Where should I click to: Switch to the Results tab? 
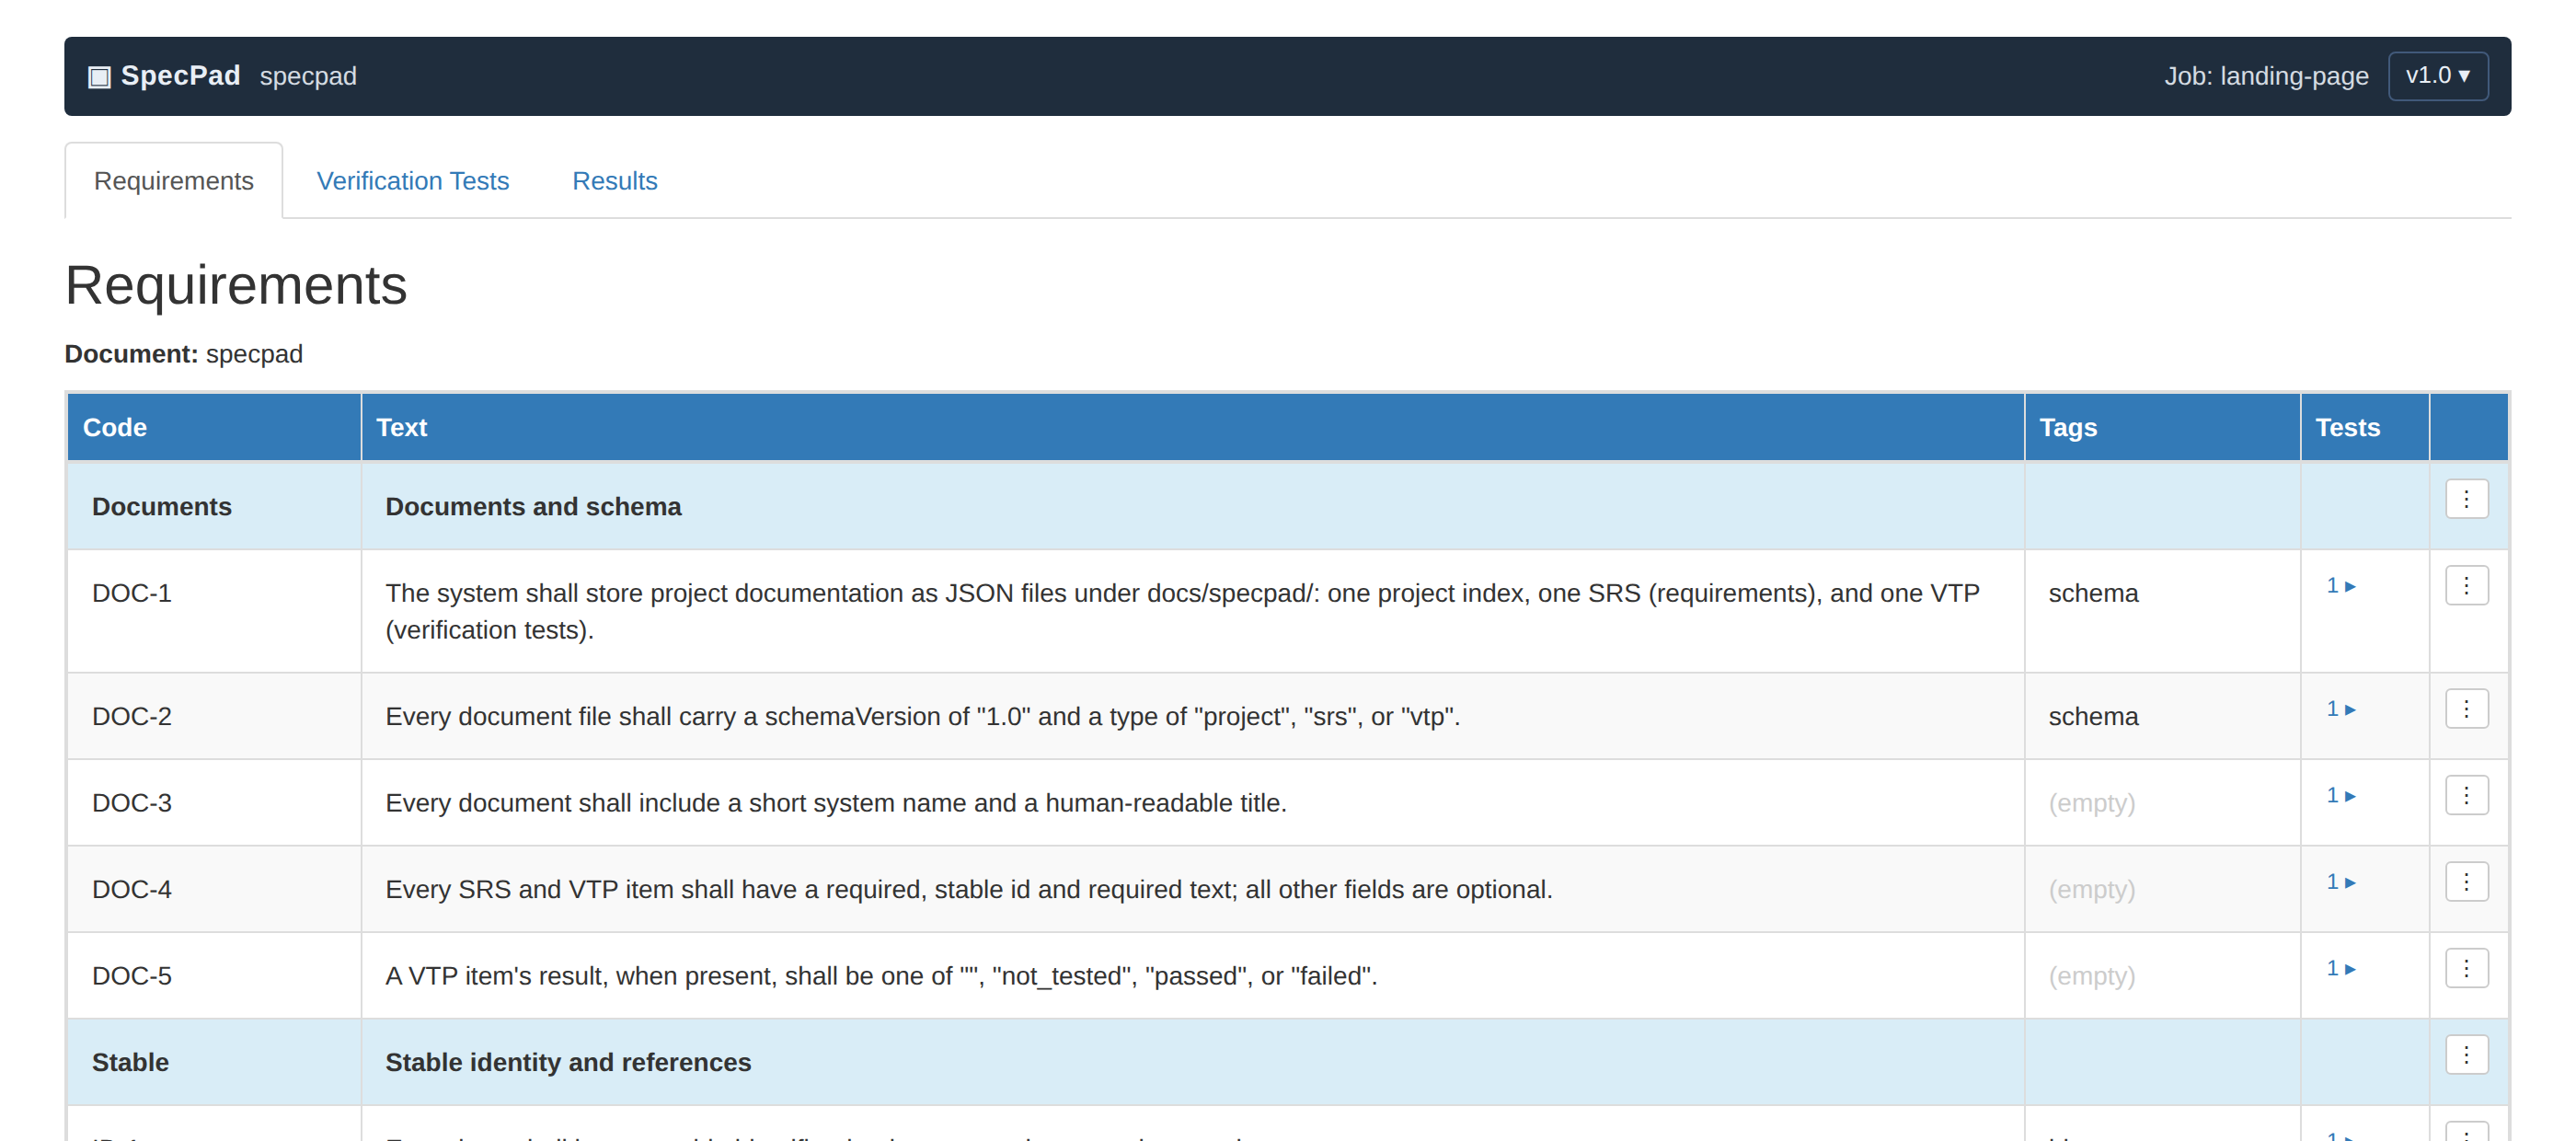[x=615, y=181]
